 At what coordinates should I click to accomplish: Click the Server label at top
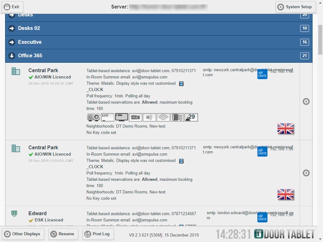pos(119,7)
